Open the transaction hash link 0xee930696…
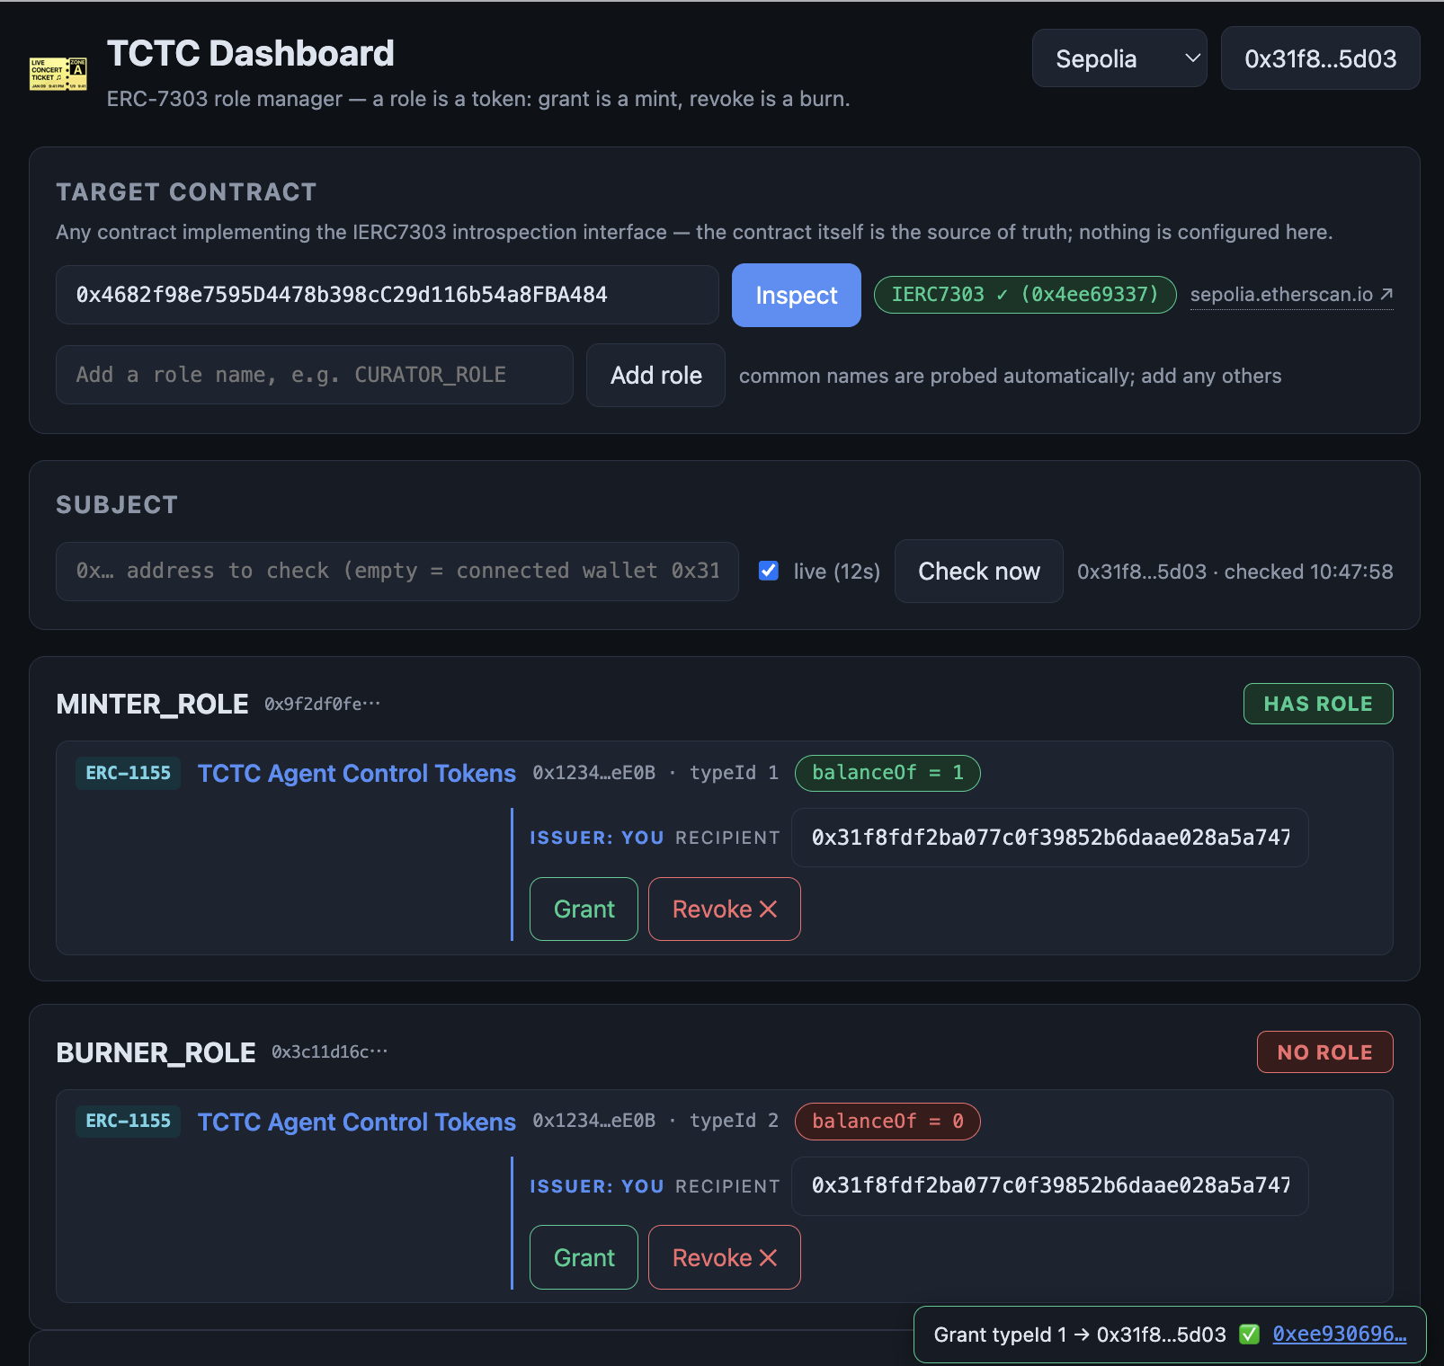Screen dimensions: 1444x1366 pyautogui.click(x=1340, y=1334)
